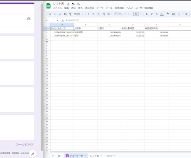Open the search menus magnifier icon
Image resolution: width=191 pixels, height=158 pixels.
(50, 14)
